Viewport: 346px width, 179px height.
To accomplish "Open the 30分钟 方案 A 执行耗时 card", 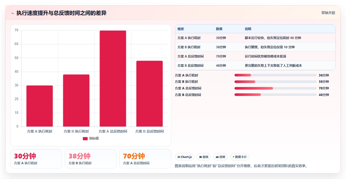I will [36, 159].
